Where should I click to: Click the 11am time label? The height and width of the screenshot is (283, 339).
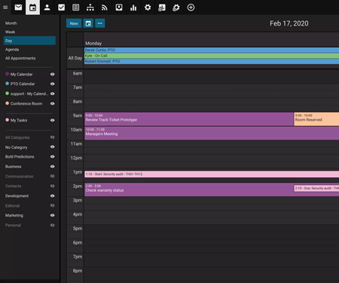76,144
